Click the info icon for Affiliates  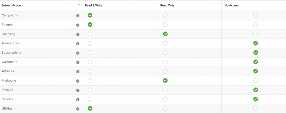[78, 72]
